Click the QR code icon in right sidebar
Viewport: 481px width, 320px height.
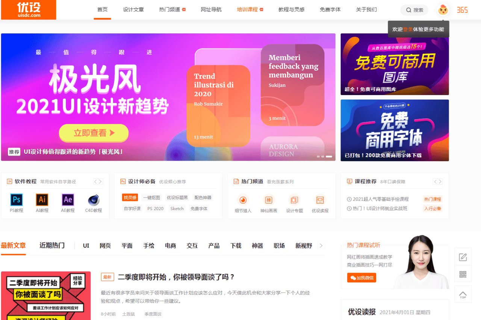[x=463, y=274]
